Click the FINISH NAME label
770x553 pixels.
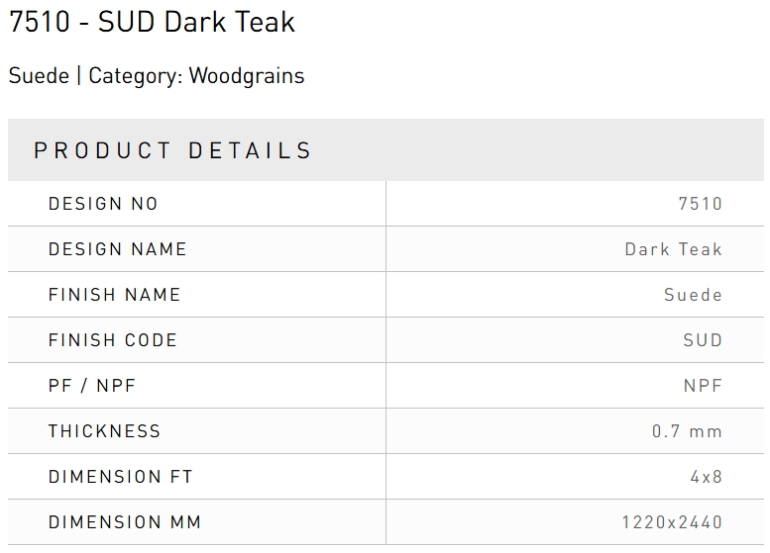(114, 295)
